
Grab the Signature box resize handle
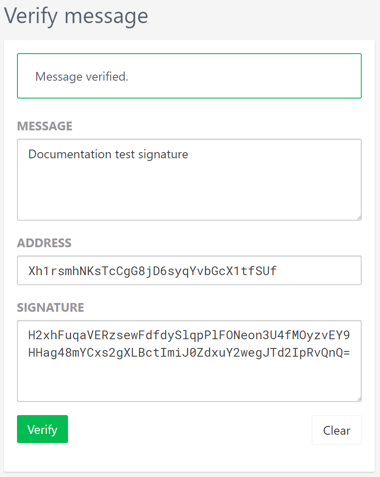(358, 398)
